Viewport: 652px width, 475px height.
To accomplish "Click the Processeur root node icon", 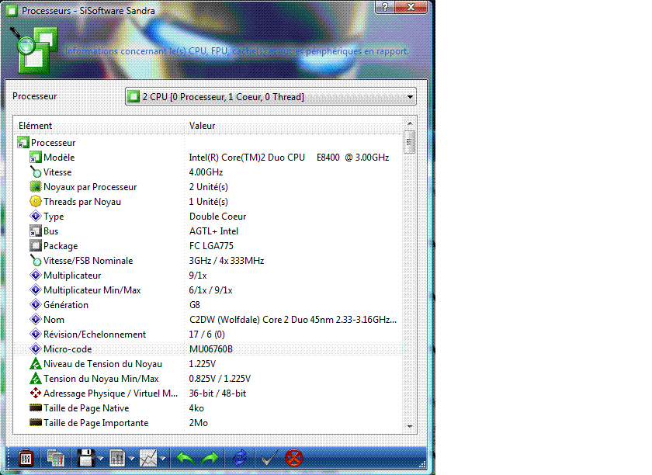I will pyautogui.click(x=23, y=143).
